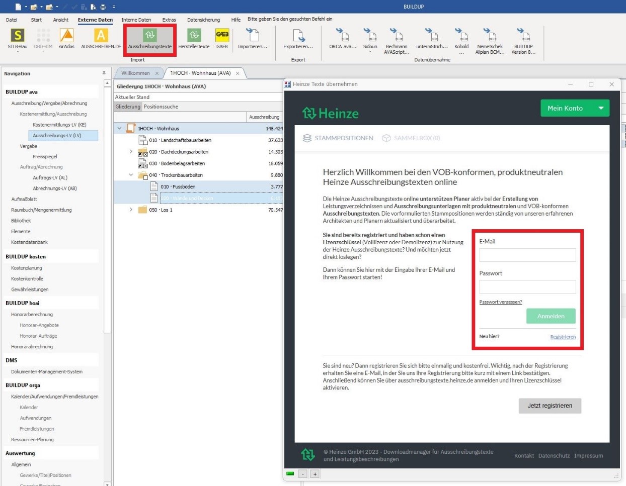Image resolution: width=626 pixels, height=486 pixels.
Task: Close the Willkommen tab
Action: point(157,73)
